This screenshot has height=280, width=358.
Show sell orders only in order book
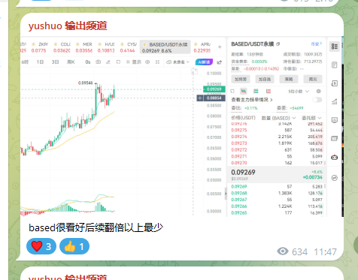(268, 91)
